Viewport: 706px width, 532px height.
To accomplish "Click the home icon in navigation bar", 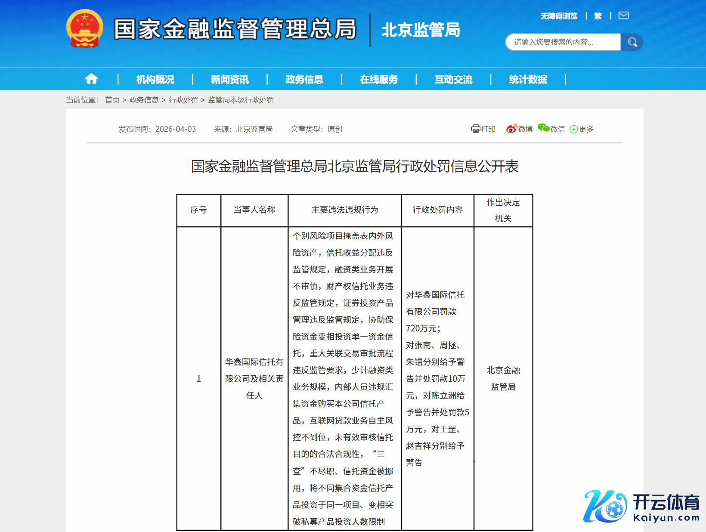I will [x=91, y=79].
